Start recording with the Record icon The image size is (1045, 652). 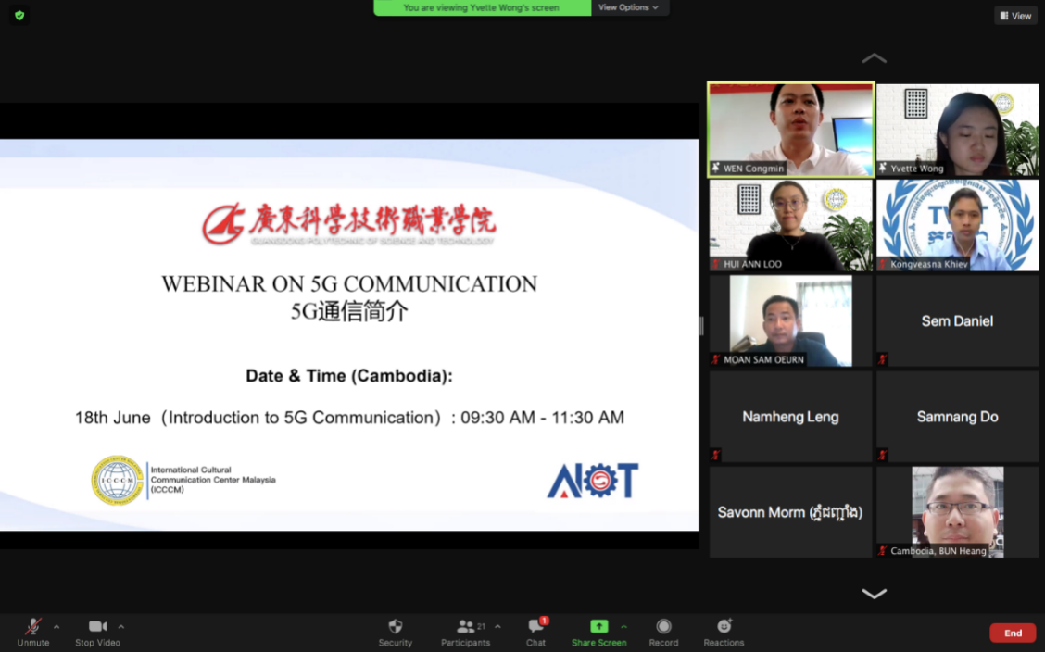(x=663, y=627)
